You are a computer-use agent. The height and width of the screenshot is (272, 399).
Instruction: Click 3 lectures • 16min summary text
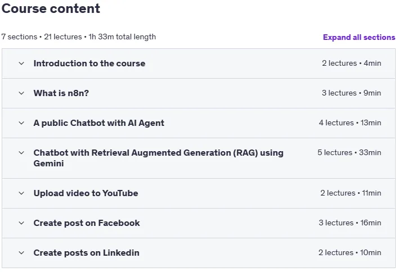[350, 223]
